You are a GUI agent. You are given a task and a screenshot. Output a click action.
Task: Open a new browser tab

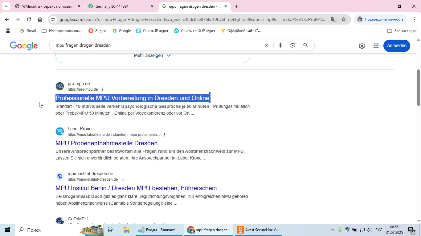[236, 6]
